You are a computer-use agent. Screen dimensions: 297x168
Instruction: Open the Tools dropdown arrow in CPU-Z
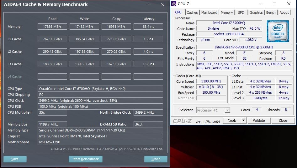click(x=244, y=121)
